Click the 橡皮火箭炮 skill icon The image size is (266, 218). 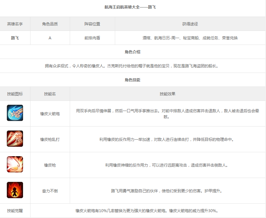pos(15,113)
